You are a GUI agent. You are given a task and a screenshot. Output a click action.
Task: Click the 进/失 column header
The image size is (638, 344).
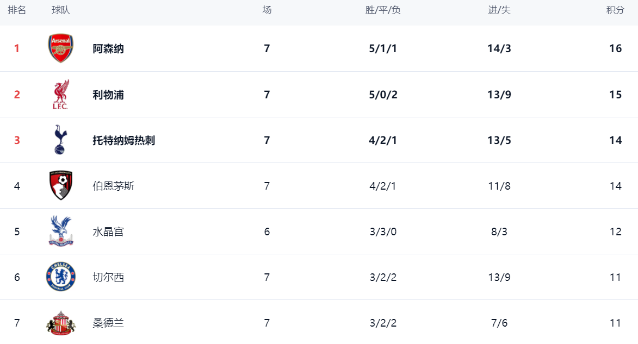[x=499, y=10]
